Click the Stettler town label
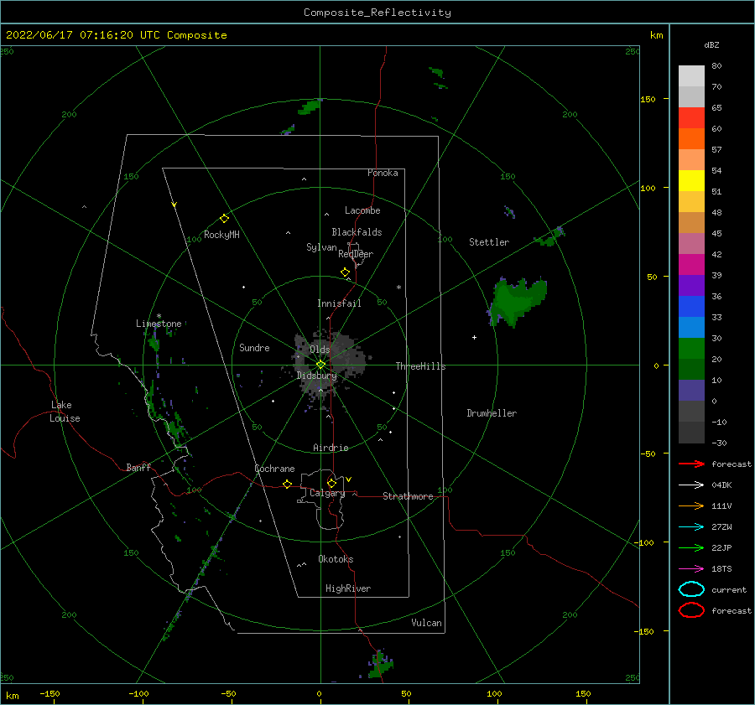This screenshot has width=755, height=705. (489, 242)
